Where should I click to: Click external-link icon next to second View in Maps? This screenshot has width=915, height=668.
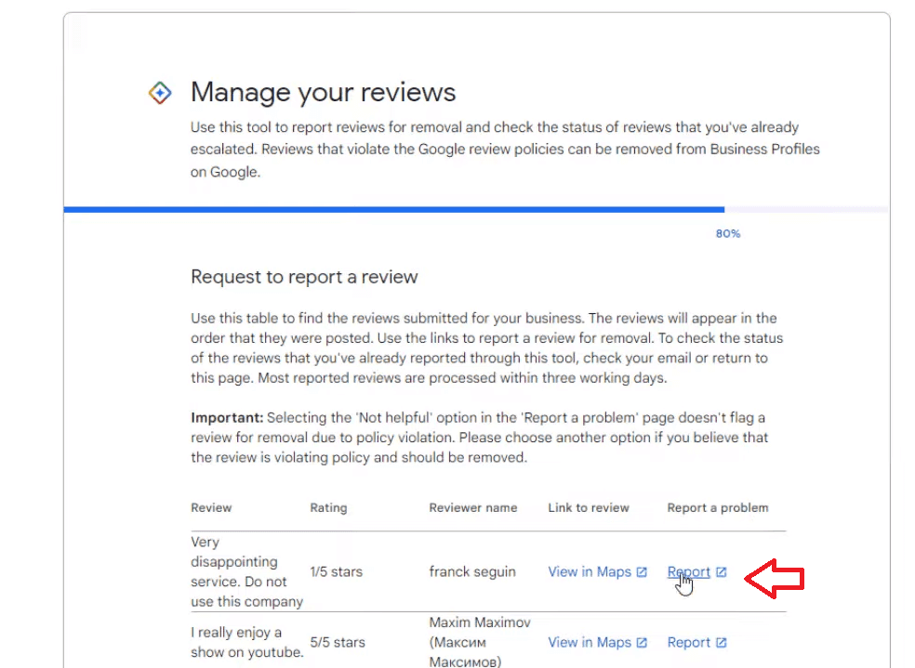[642, 642]
